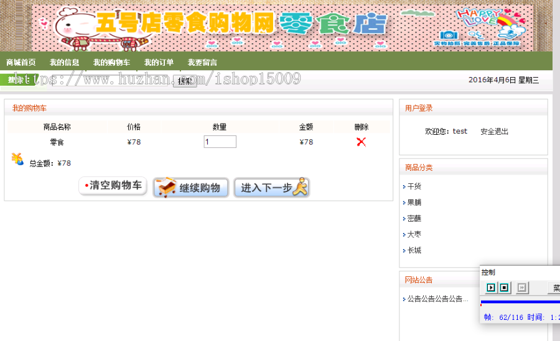Open 果脯 product category
Image resolution: width=560 pixels, height=341 pixels.
pos(414,202)
